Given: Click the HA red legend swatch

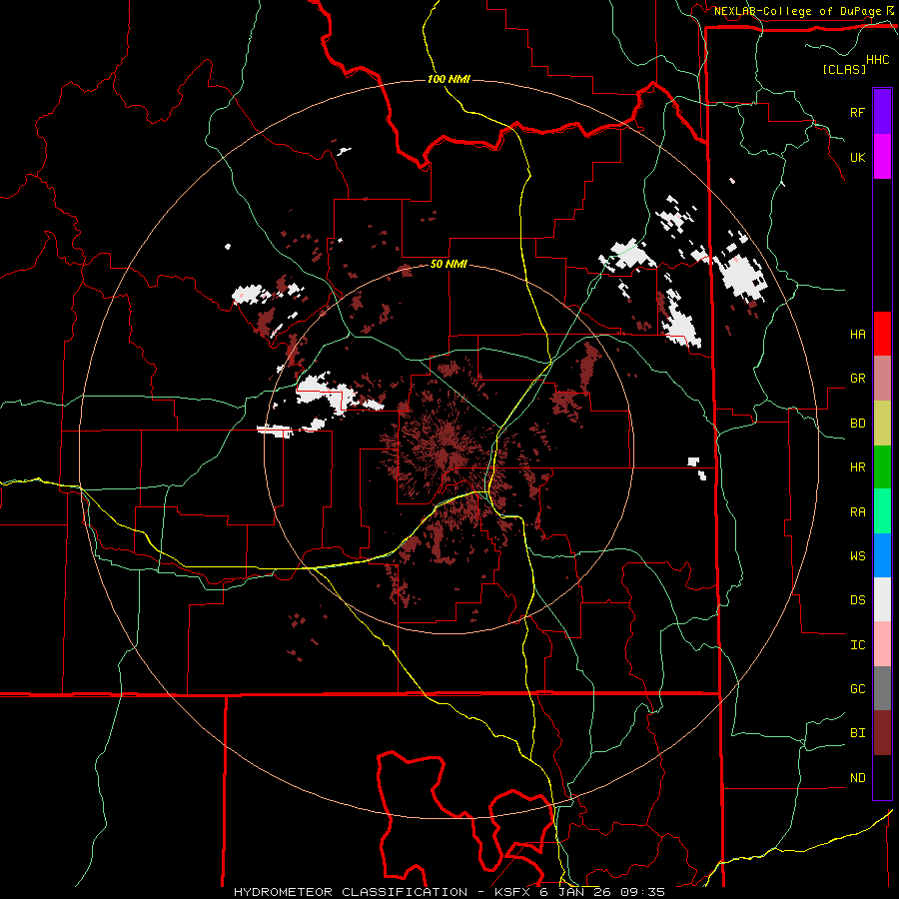Looking at the screenshot, I should pos(882,334).
